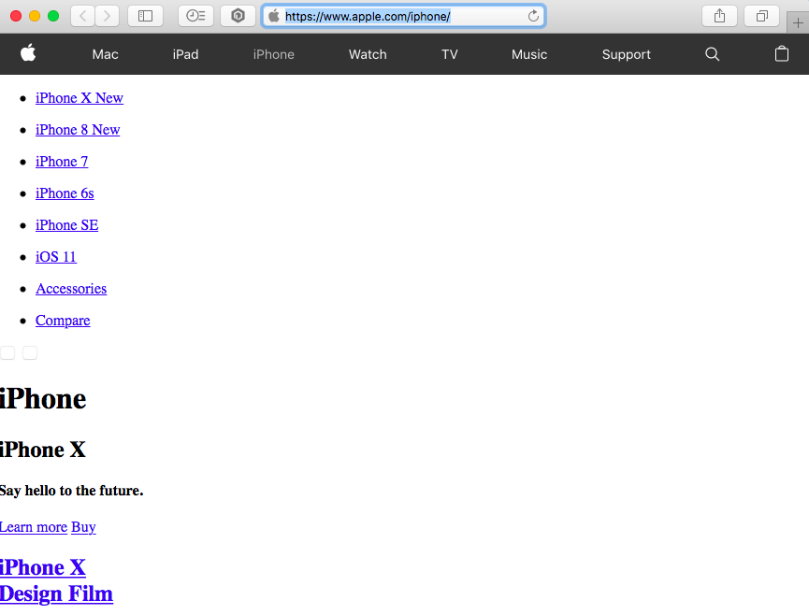
Task: Show all tabs overview icon
Action: click(761, 16)
